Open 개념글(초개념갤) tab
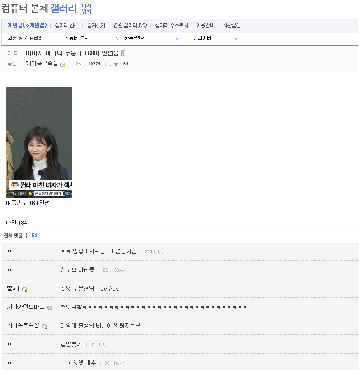 tap(27, 26)
